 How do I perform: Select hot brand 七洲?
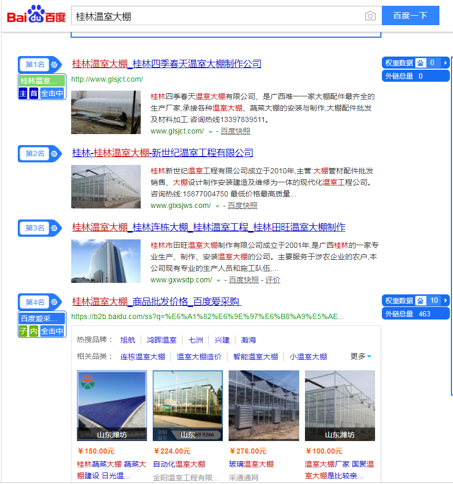pyautogui.click(x=196, y=340)
